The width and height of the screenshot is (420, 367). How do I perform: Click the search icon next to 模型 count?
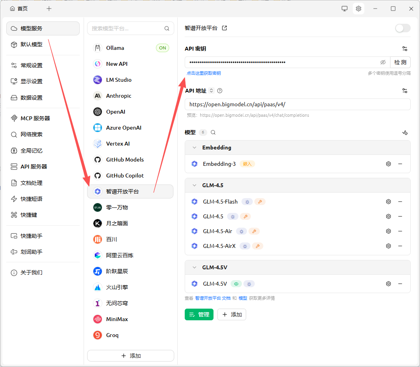coord(213,132)
